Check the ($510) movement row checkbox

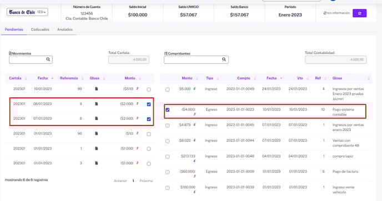(149, 89)
